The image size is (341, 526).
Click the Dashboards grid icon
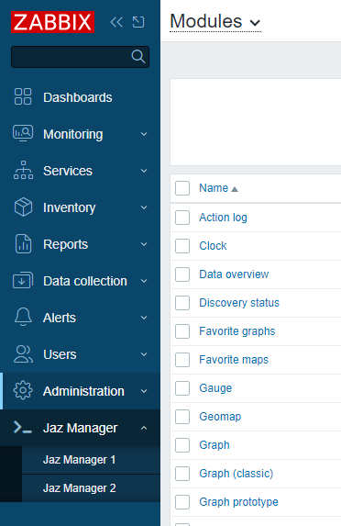23,97
